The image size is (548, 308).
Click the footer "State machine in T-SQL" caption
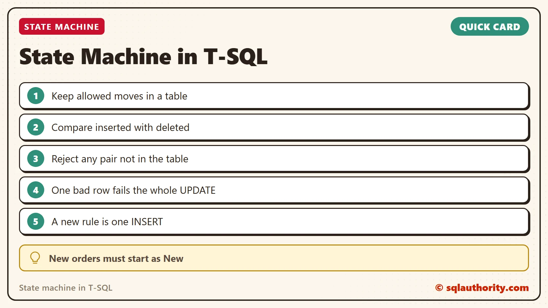click(x=66, y=288)
